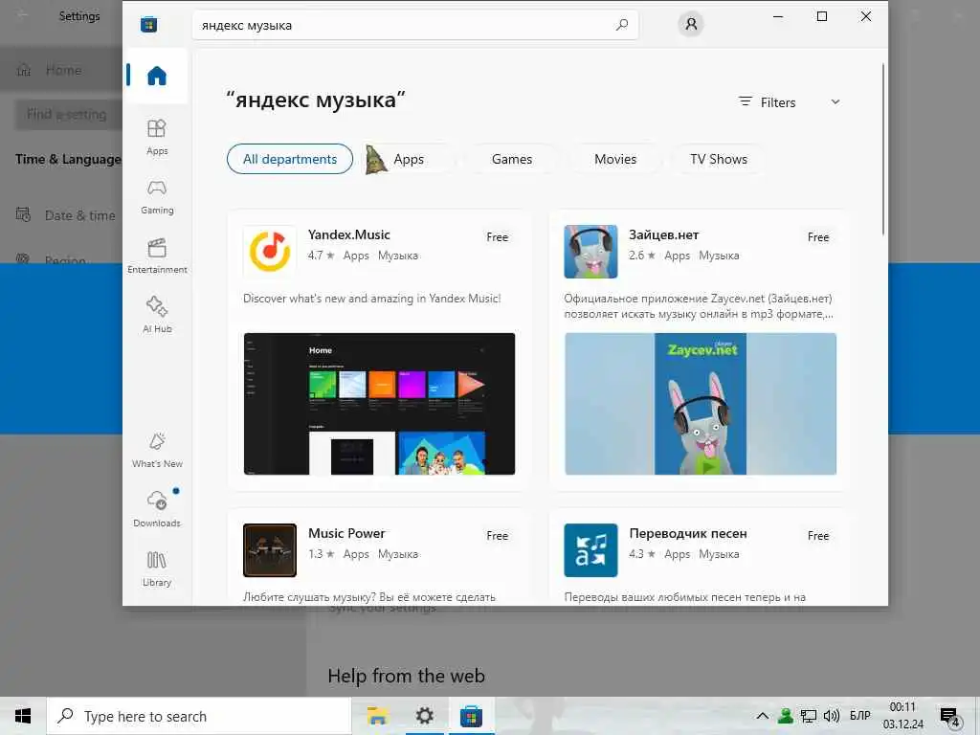This screenshot has width=980, height=735.
Task: Click Free on Зайцев.нет card
Action: 818,237
